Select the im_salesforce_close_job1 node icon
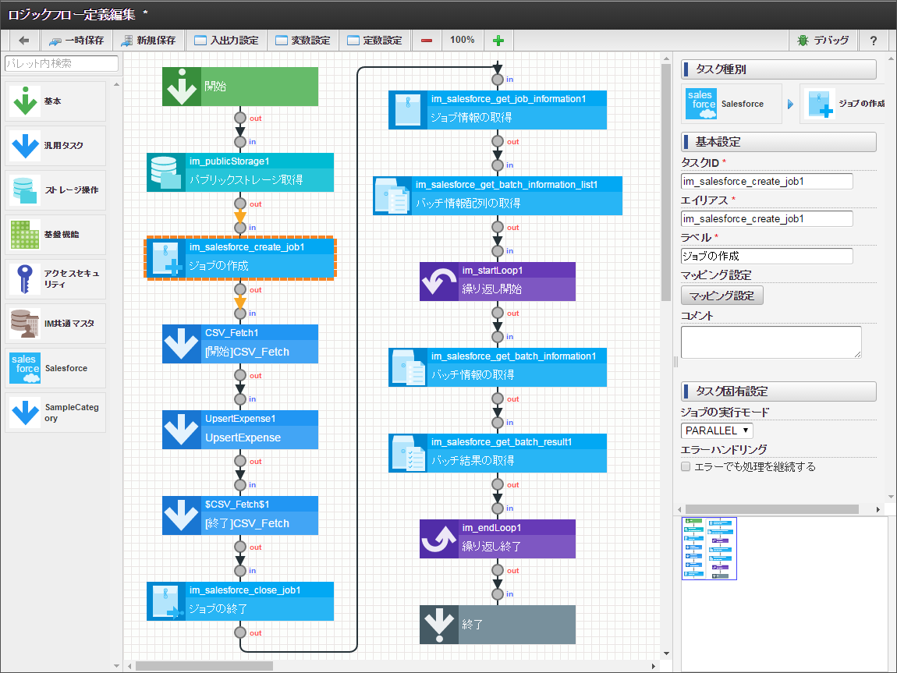Viewport: 897px width, 673px height. point(166,601)
